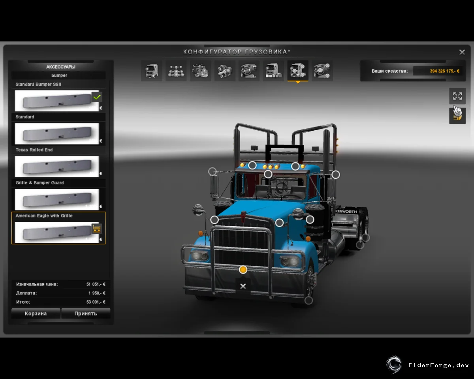
Task: Close the truck configurator window
Action: click(x=462, y=52)
